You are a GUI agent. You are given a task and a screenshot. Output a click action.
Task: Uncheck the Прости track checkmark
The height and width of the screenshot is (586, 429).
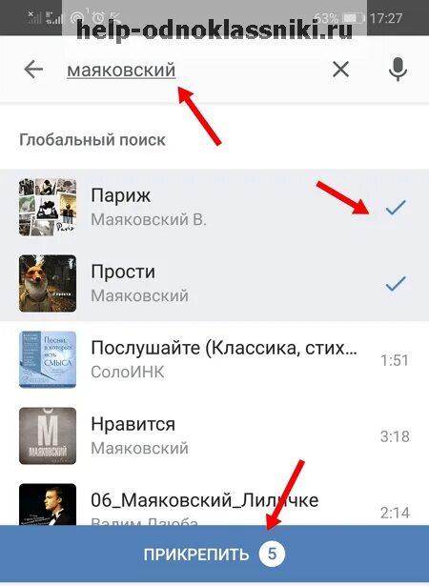(396, 284)
